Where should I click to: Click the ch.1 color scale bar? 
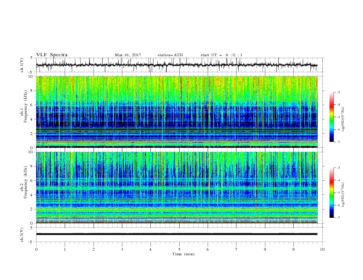[x=331, y=117]
